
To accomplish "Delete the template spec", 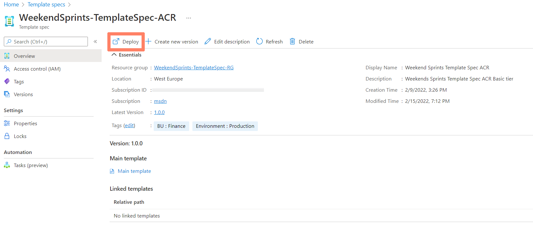I will click(301, 42).
